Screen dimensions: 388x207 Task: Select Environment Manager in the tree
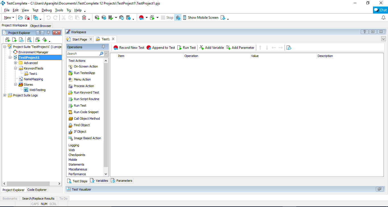(x=33, y=52)
